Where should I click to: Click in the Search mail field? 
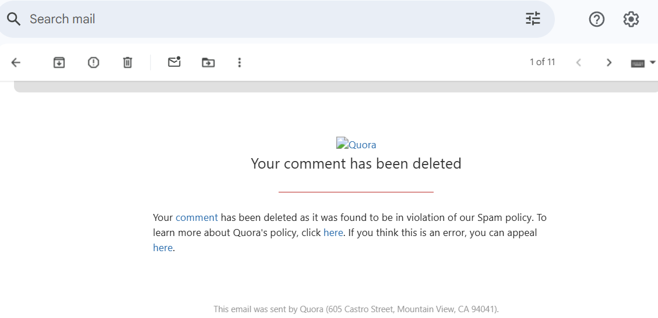click(x=262, y=19)
